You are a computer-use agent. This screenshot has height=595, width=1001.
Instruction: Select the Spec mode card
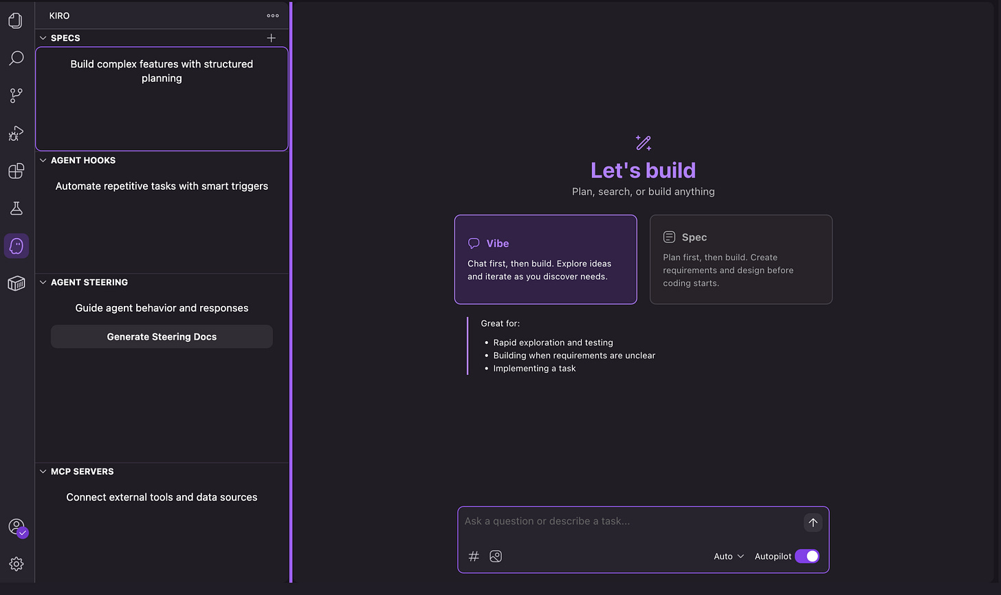click(x=741, y=259)
